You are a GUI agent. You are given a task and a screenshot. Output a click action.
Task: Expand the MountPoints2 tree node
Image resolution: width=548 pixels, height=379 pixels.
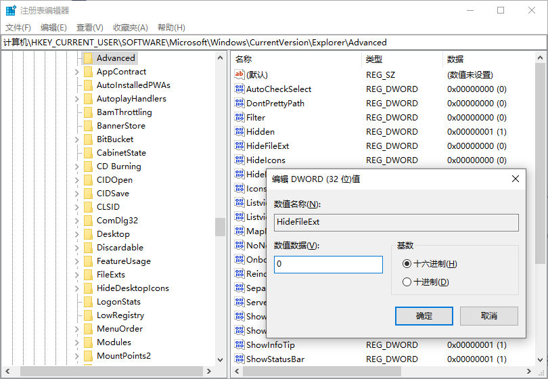[77, 356]
